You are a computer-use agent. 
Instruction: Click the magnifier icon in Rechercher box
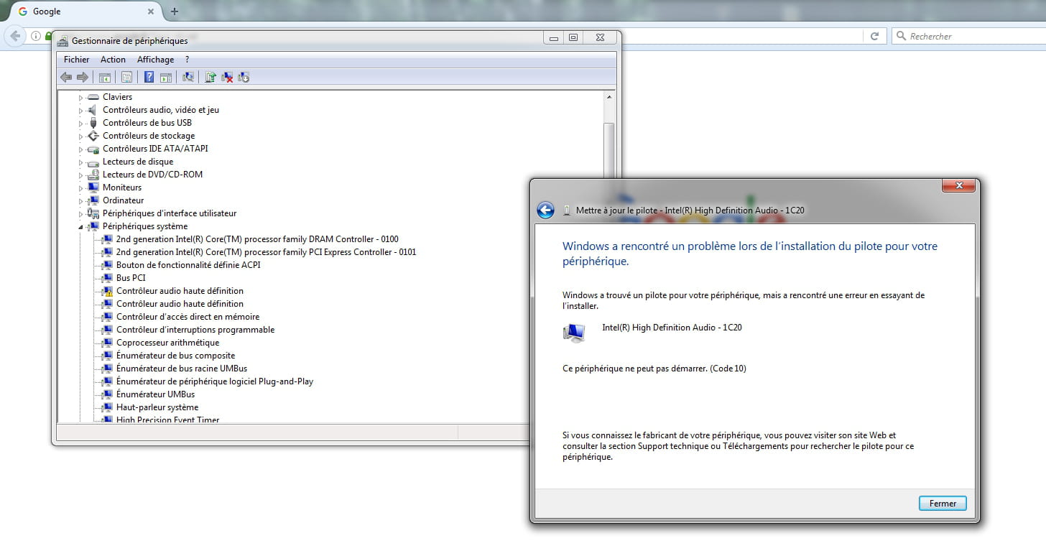tap(901, 36)
